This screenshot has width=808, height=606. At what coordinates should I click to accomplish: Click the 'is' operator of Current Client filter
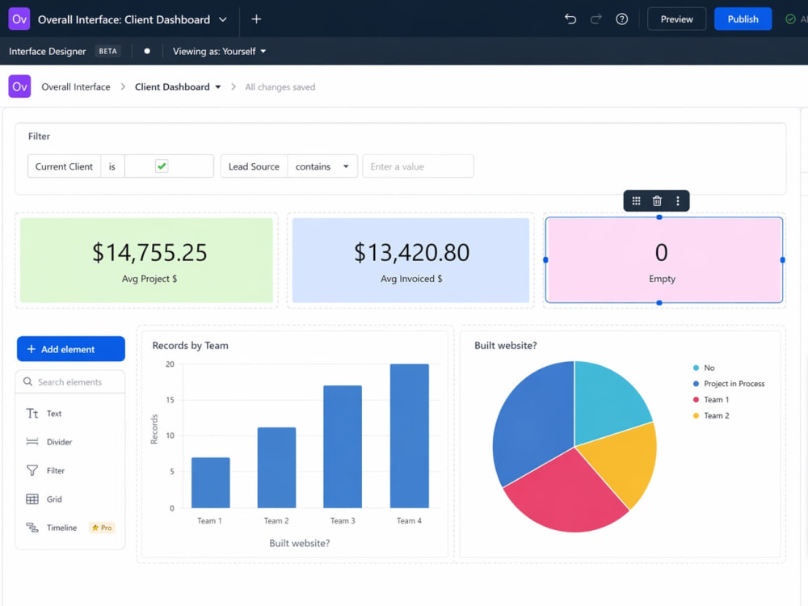coord(112,166)
